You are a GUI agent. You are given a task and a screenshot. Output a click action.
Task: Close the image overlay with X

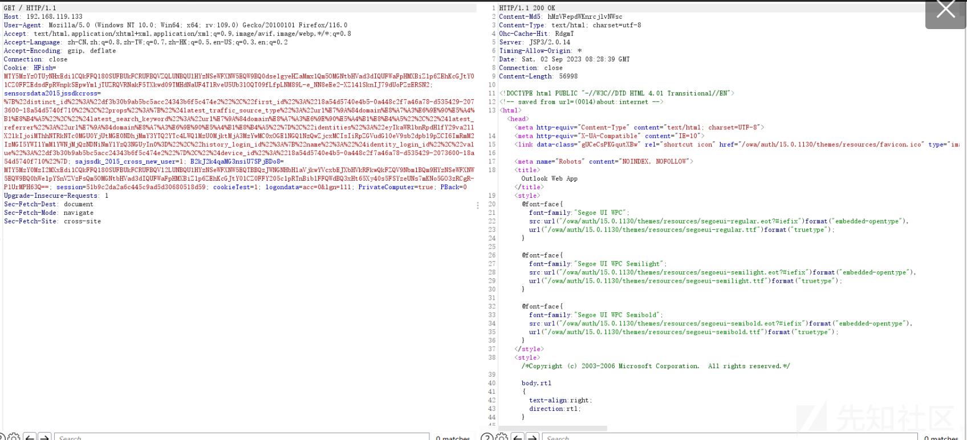(945, 10)
